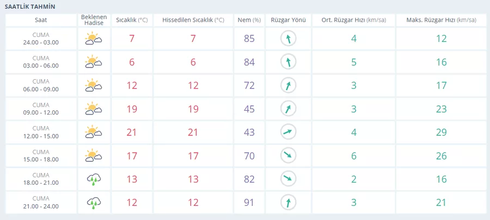490x220 pixels.
Task: Click the wind direction arrow for 21.00 - 24.00
Action: [x=288, y=203]
